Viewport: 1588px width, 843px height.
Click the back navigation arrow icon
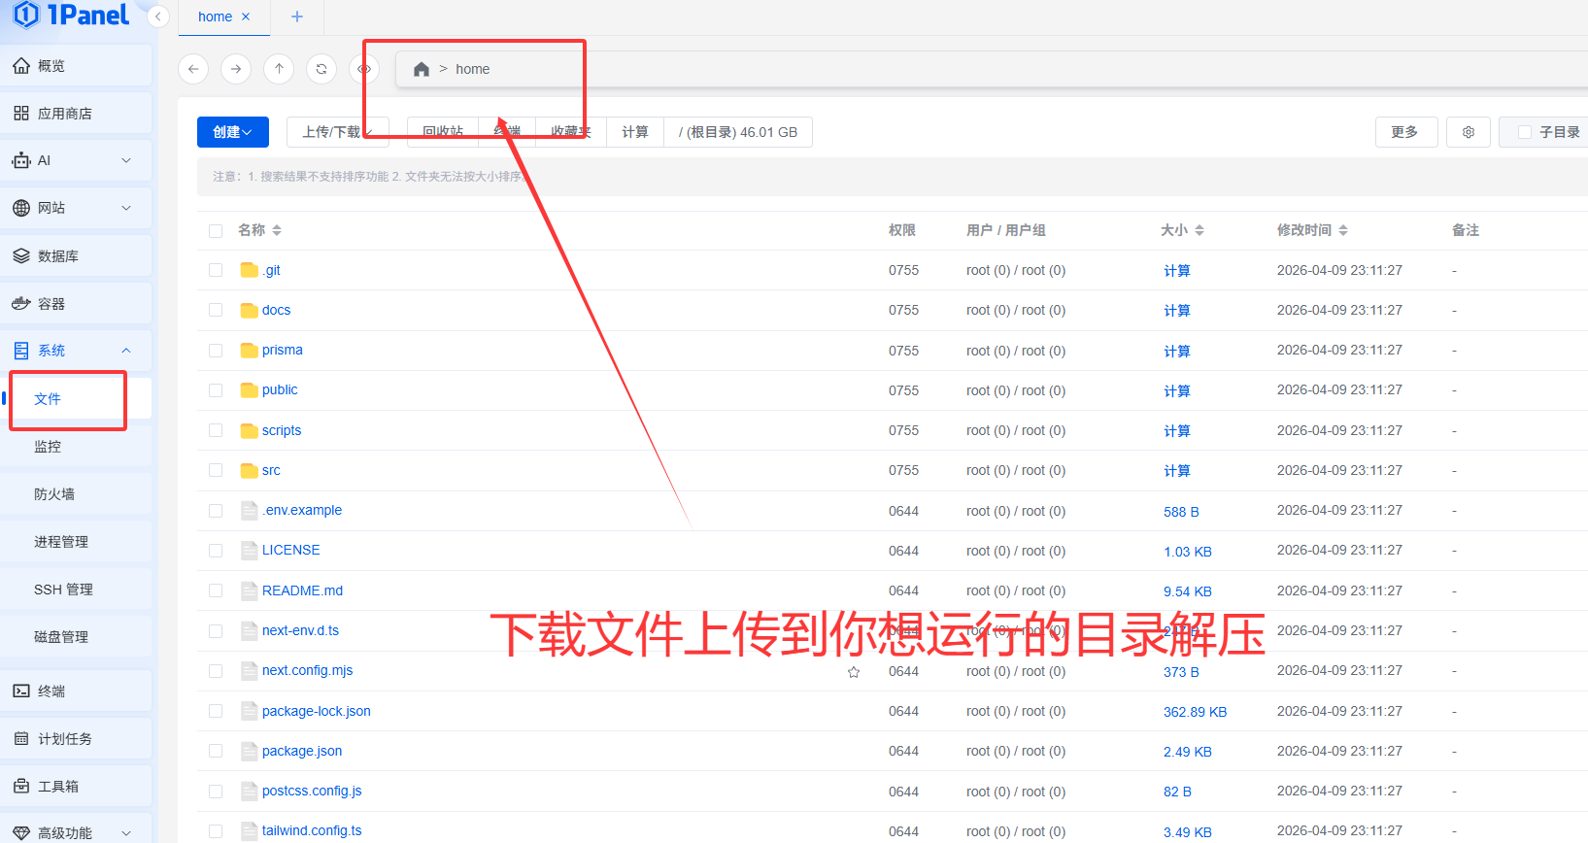(x=193, y=69)
